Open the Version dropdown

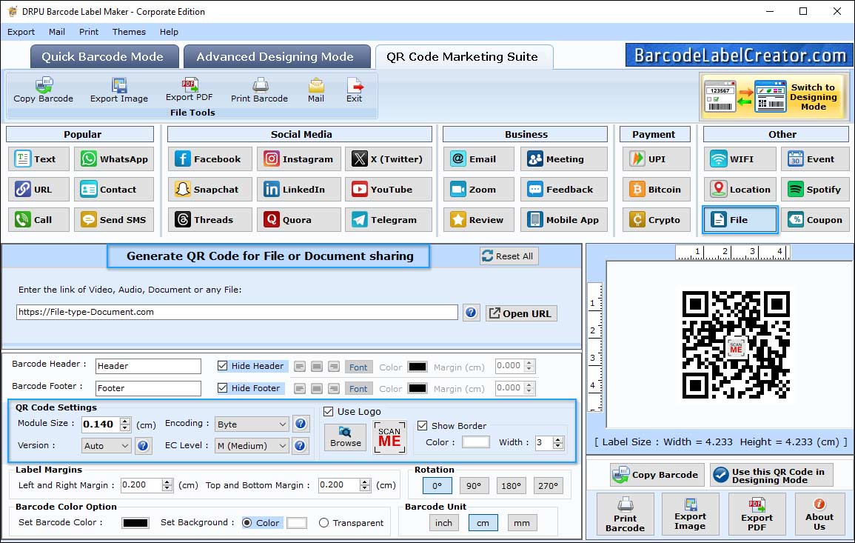(107, 446)
